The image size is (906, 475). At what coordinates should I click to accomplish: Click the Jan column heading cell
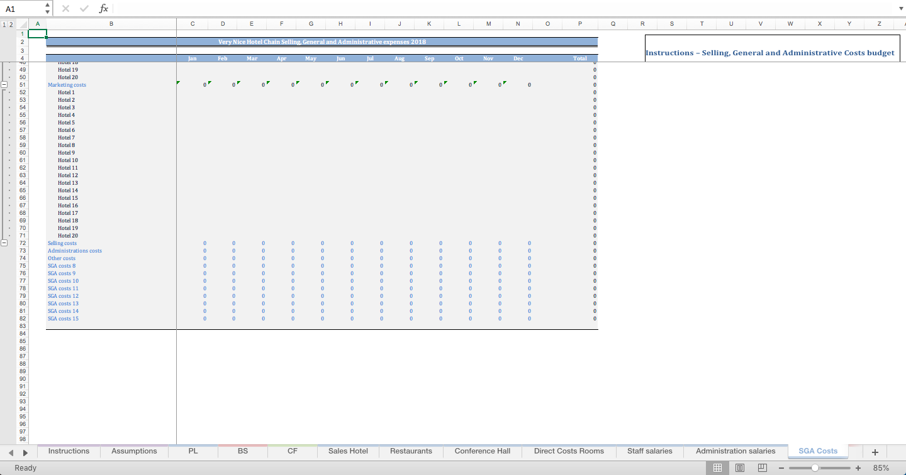(193, 58)
